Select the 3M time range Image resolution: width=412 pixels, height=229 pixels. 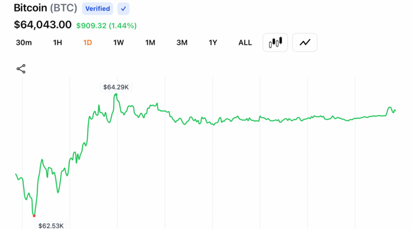(182, 43)
